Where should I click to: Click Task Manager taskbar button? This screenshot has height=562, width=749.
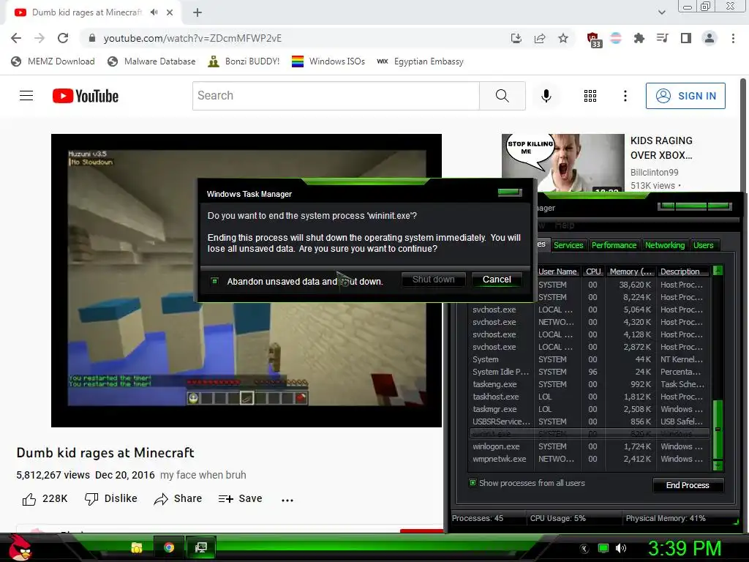coord(201,547)
